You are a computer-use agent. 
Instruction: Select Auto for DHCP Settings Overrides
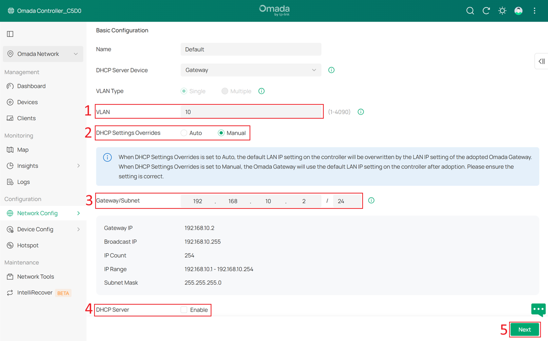click(x=184, y=133)
